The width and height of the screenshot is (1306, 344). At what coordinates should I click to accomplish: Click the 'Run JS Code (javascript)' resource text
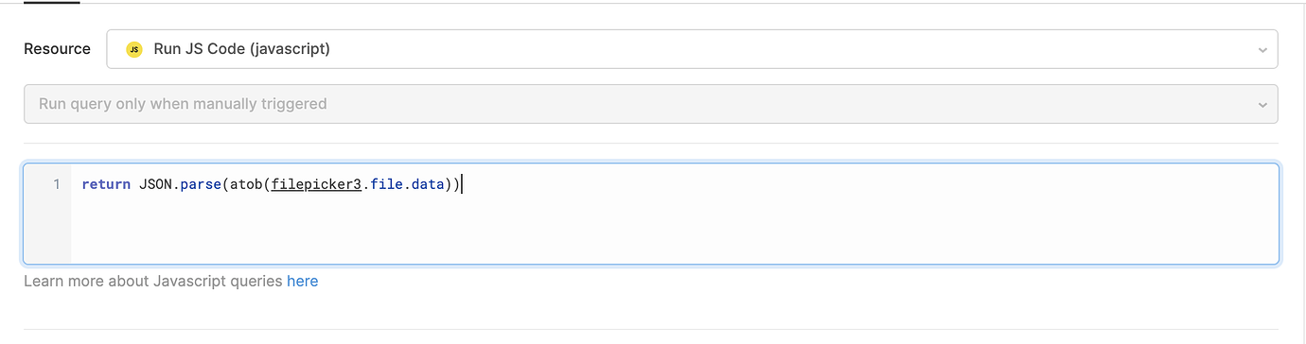(x=241, y=49)
